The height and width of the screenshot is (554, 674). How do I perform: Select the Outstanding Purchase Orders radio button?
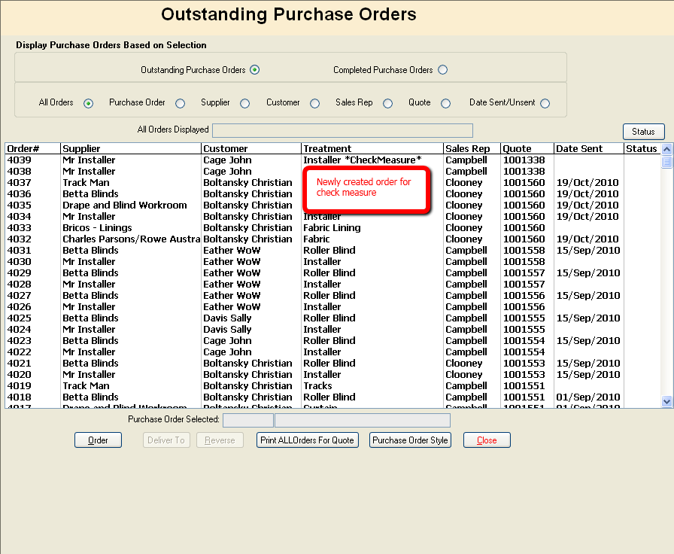(255, 68)
